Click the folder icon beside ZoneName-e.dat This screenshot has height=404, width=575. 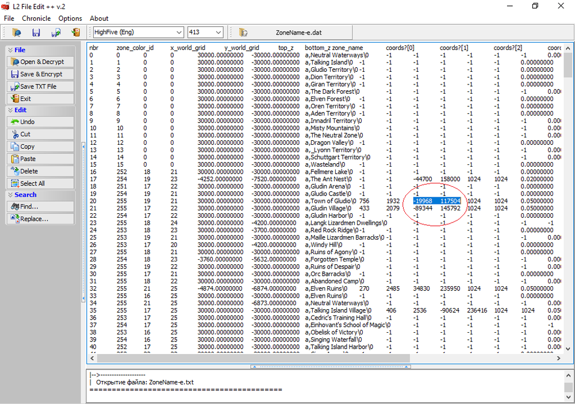[x=243, y=33]
